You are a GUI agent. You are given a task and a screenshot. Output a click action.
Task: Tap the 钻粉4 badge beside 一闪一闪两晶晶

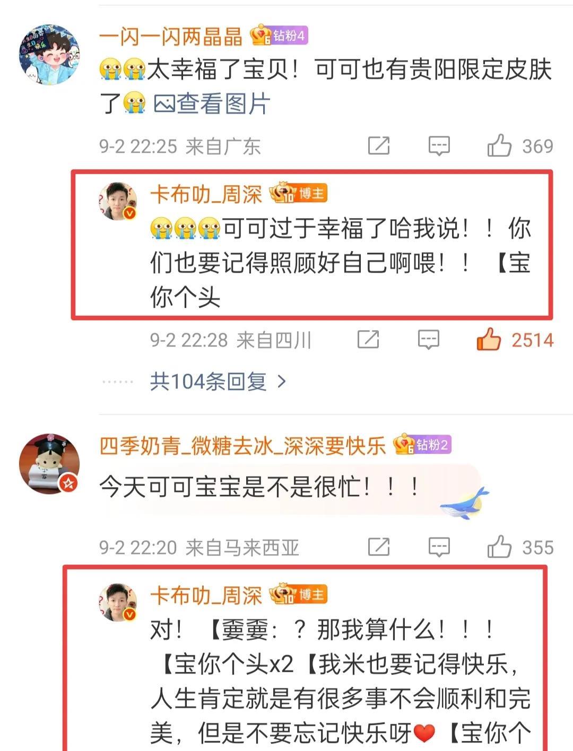point(279,36)
